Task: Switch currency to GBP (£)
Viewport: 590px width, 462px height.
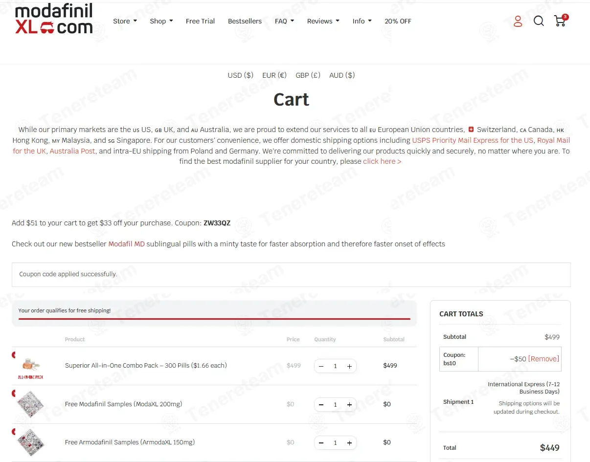Action: pos(308,75)
